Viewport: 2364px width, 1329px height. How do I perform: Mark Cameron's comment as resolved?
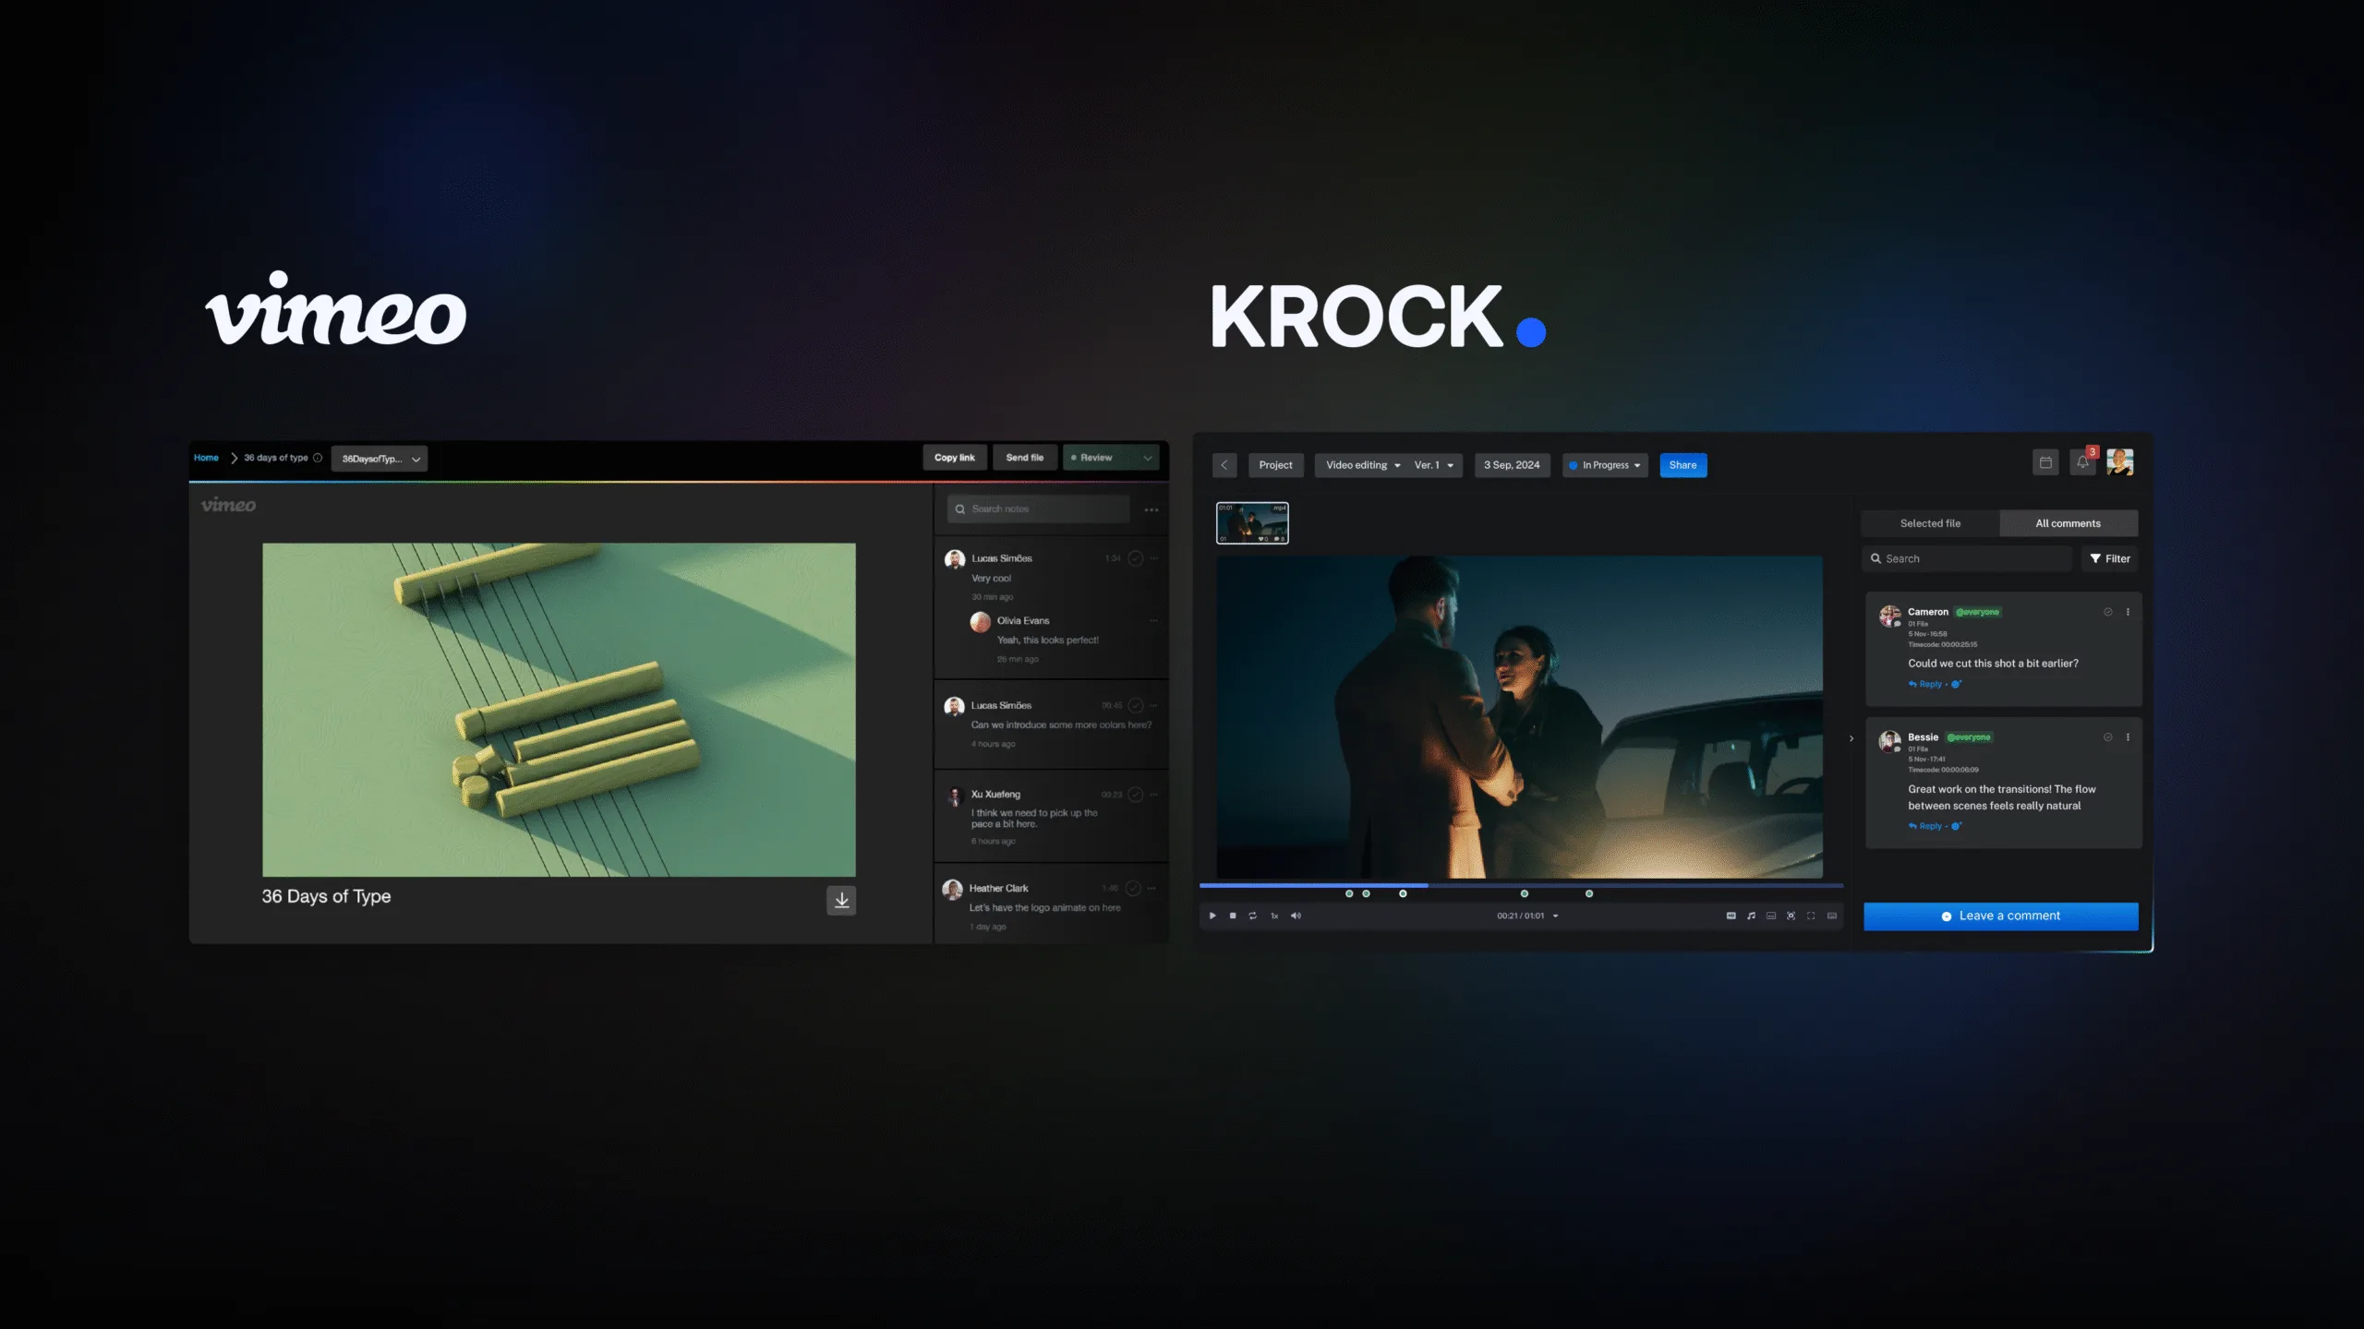[x=2107, y=611]
